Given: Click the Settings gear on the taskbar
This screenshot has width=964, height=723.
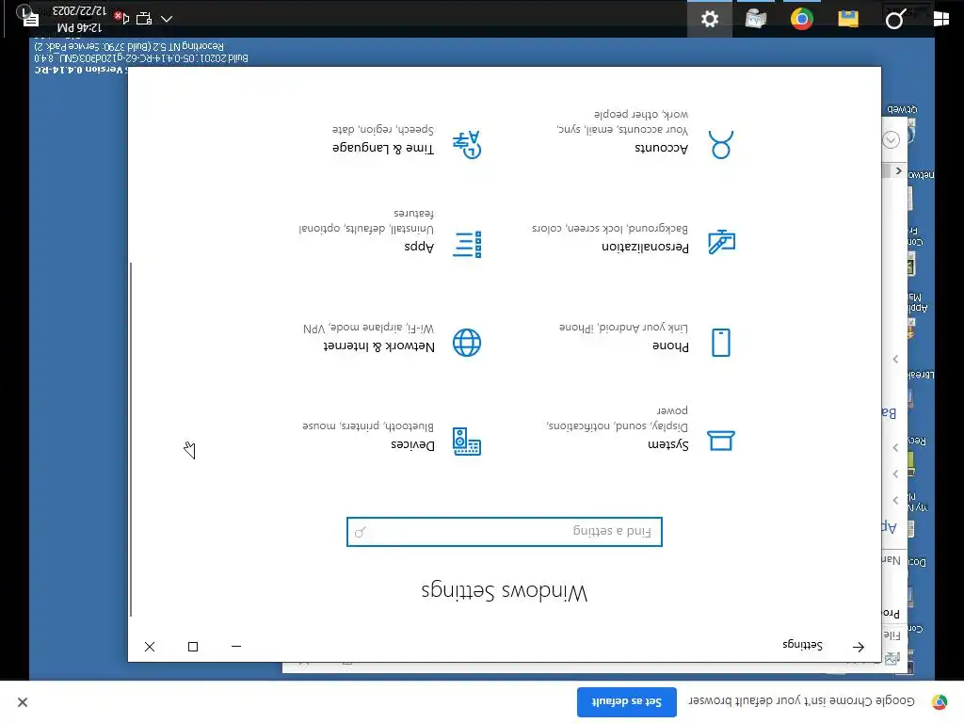Looking at the screenshot, I should point(710,19).
